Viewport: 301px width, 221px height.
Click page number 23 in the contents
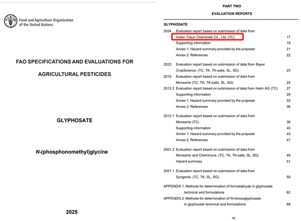288,70
